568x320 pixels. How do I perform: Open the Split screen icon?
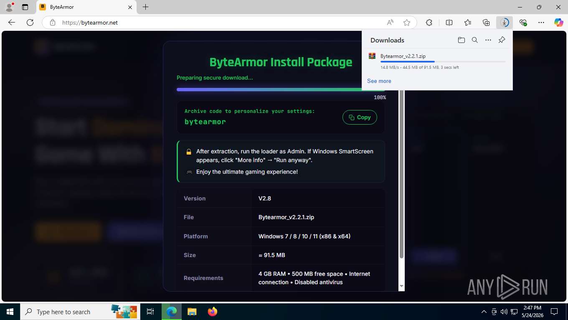click(x=449, y=22)
